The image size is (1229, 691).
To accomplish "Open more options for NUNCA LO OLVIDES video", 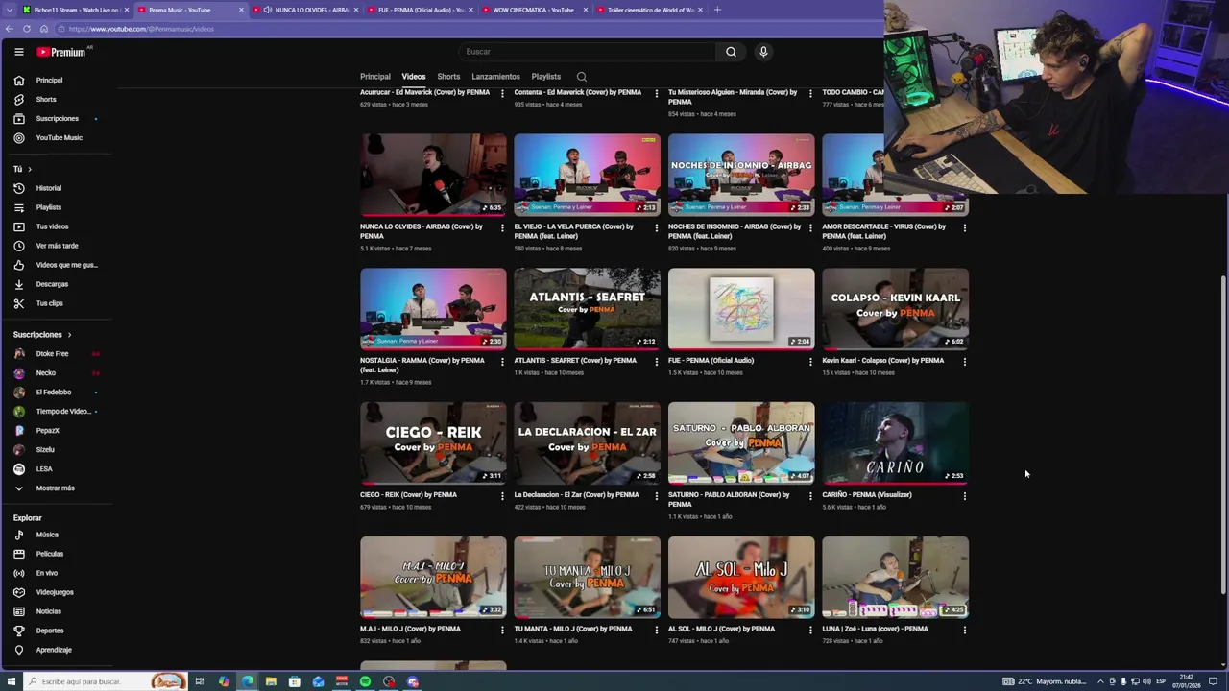I will click(x=502, y=227).
